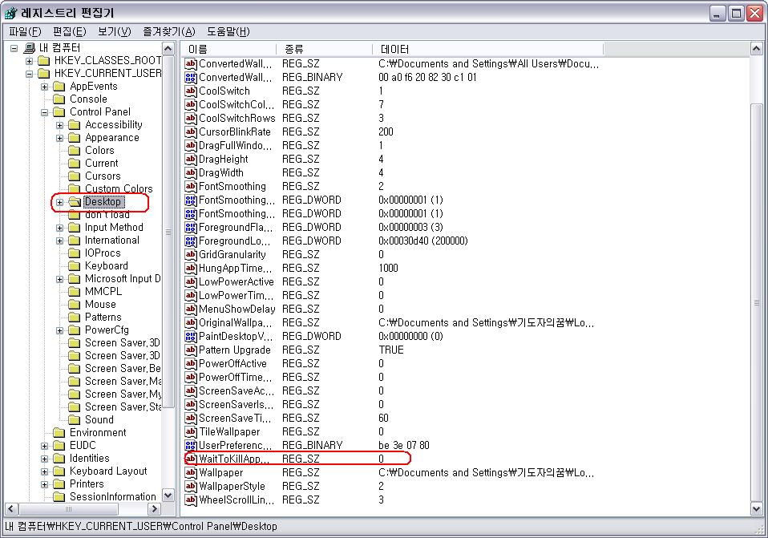Click the string icon of FontSmoothing REG_SZ
The height and width of the screenshot is (538, 768).
pyautogui.click(x=191, y=187)
